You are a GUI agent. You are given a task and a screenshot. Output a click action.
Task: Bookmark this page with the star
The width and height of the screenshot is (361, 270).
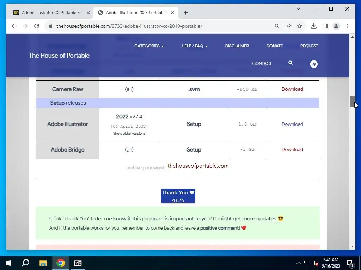(x=300, y=26)
